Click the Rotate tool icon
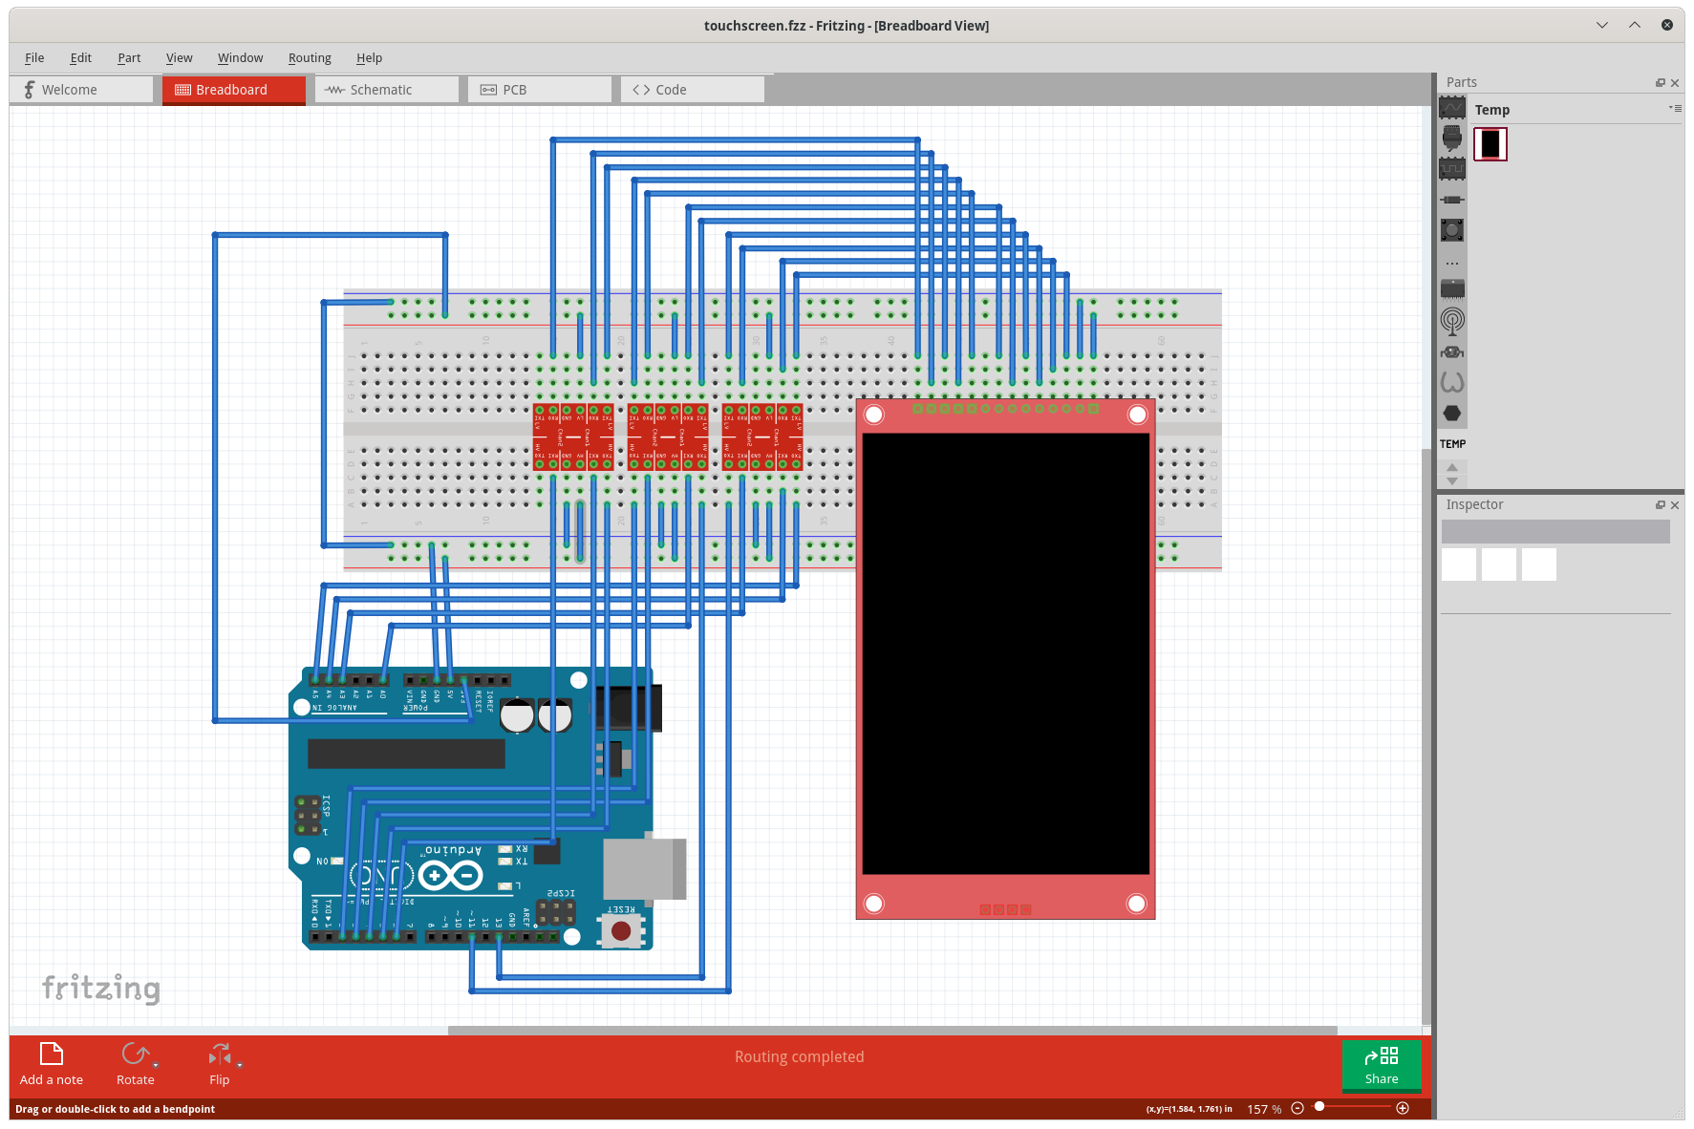Image resolution: width=1694 pixels, height=1129 pixels. pyautogui.click(x=135, y=1054)
